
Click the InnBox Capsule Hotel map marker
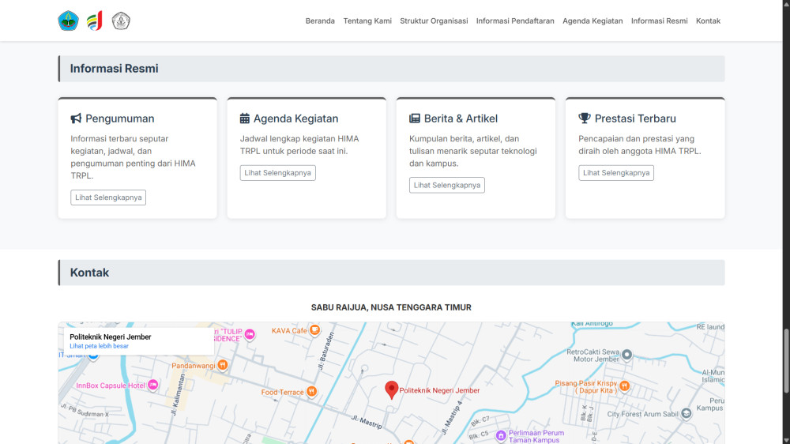pyautogui.click(x=152, y=385)
